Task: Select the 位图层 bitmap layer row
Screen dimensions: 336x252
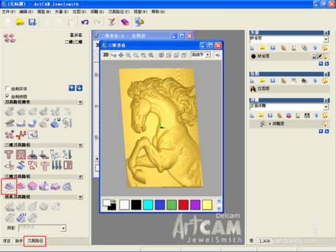Action: click(x=290, y=89)
